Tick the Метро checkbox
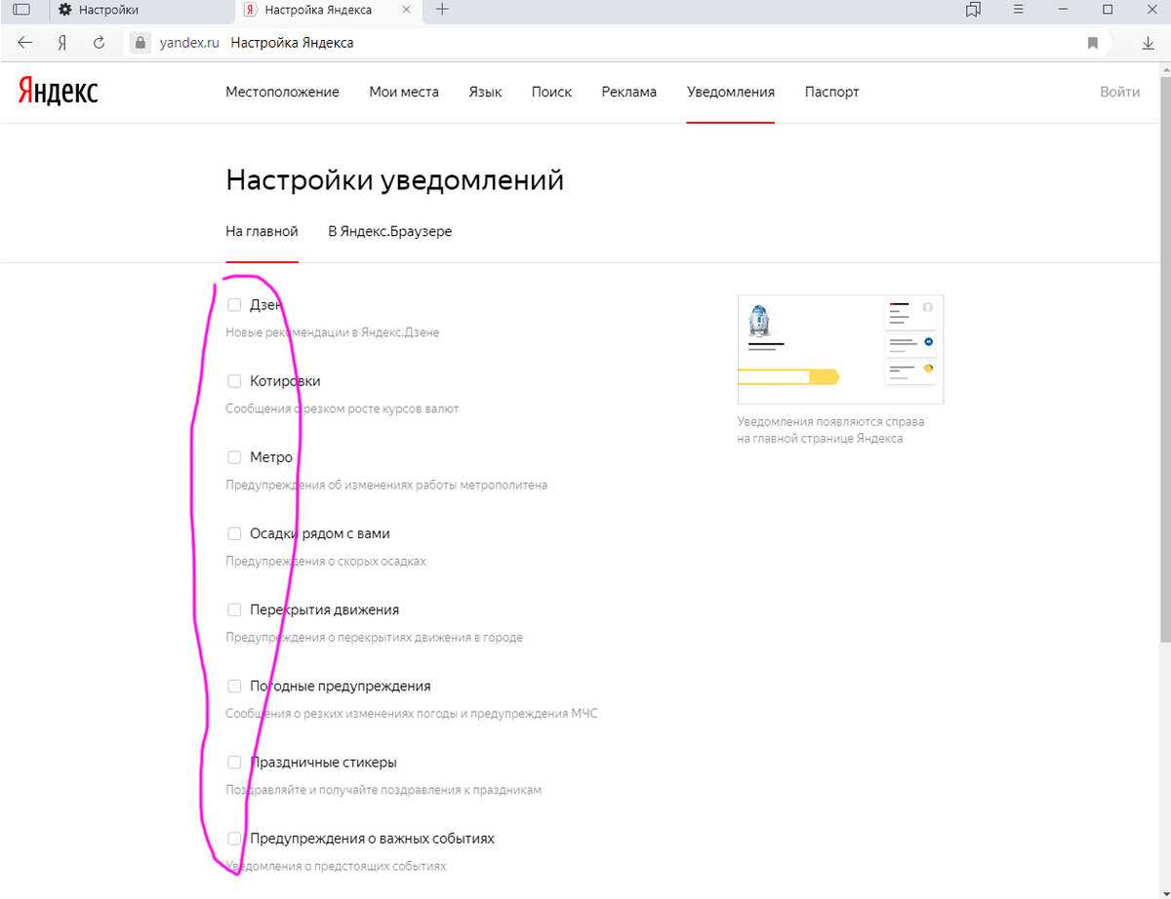This screenshot has height=899, width=1171. coord(234,457)
